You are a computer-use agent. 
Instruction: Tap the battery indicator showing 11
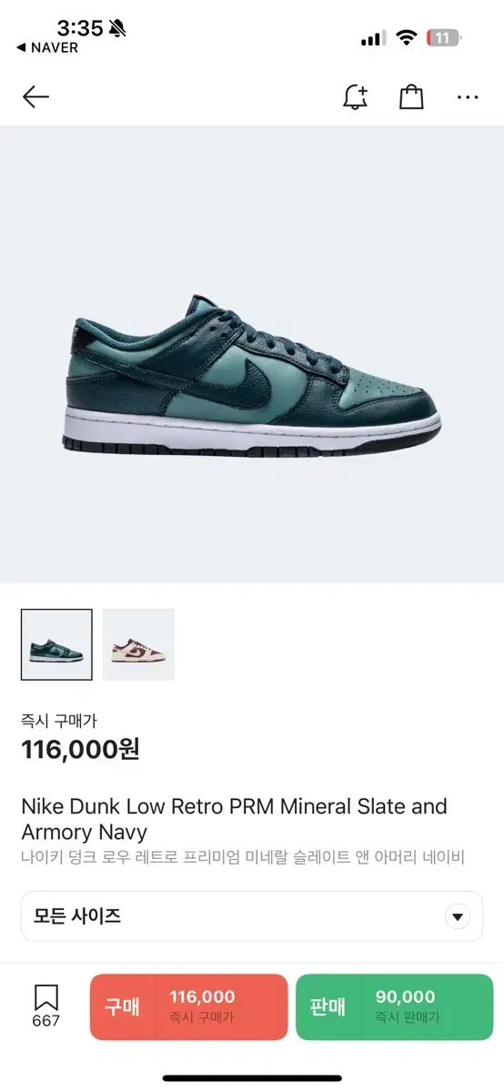click(444, 38)
